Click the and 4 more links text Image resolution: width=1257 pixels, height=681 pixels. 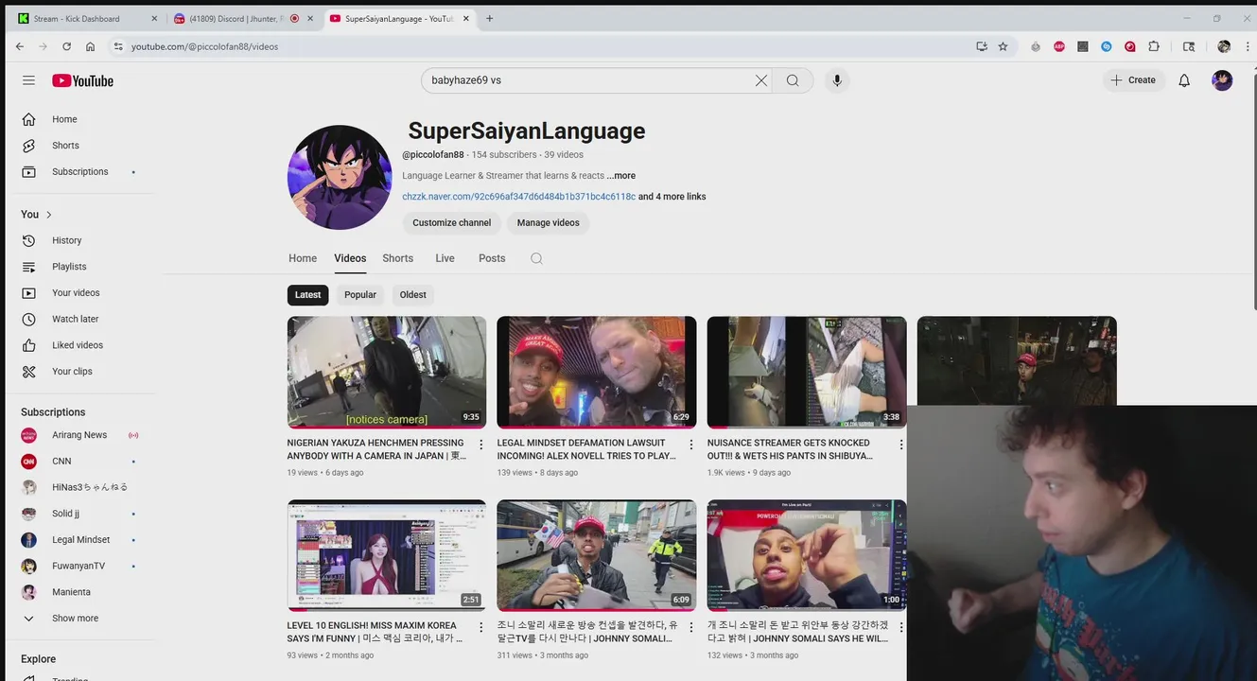click(x=672, y=197)
